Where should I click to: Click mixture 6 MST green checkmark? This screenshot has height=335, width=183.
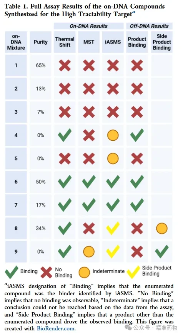[x=89, y=182]
